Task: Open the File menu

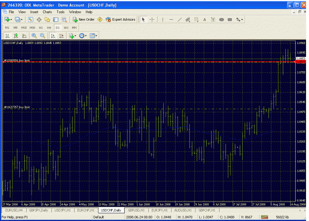Action: [x=11, y=12]
